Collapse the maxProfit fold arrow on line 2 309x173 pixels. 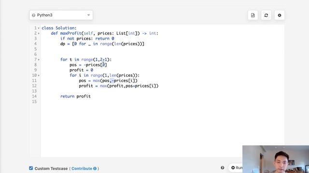point(39,34)
